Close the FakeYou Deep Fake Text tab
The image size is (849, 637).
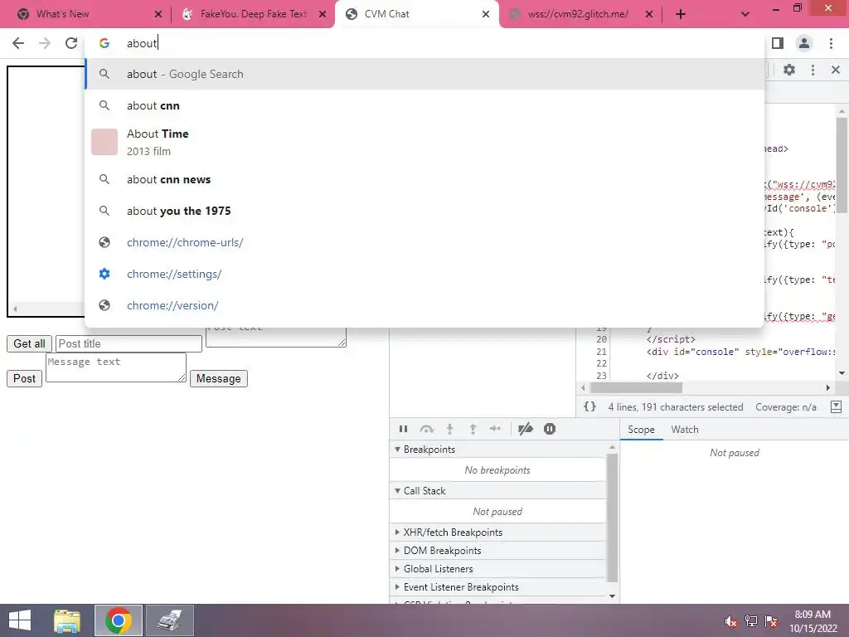tap(323, 14)
